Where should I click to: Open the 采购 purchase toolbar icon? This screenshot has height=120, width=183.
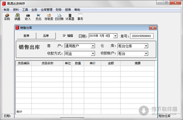[x=7, y=17]
